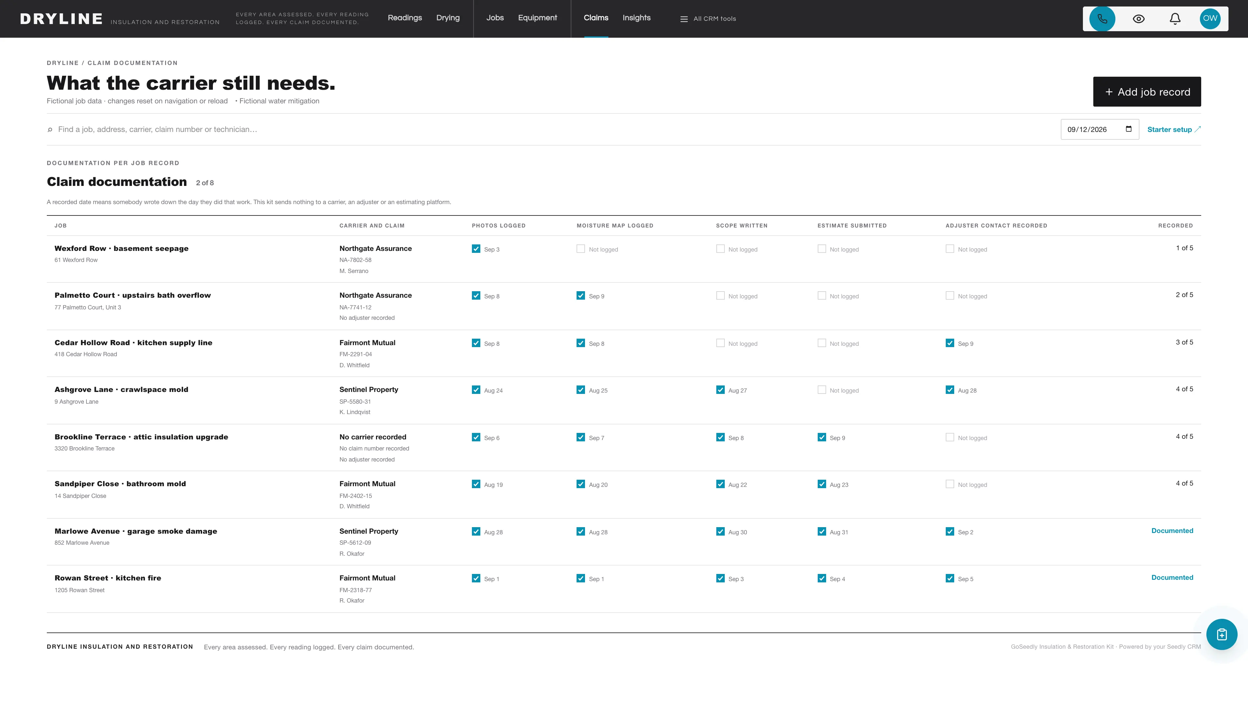This screenshot has height=702, width=1248.
Task: Click the Estimate Submitted column header
Action: click(852, 226)
